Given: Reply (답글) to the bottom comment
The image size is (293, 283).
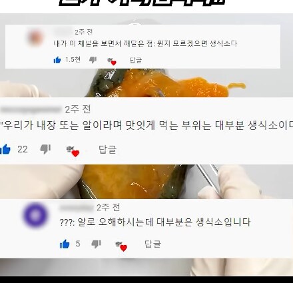Looking at the screenshot, I should point(152,244).
